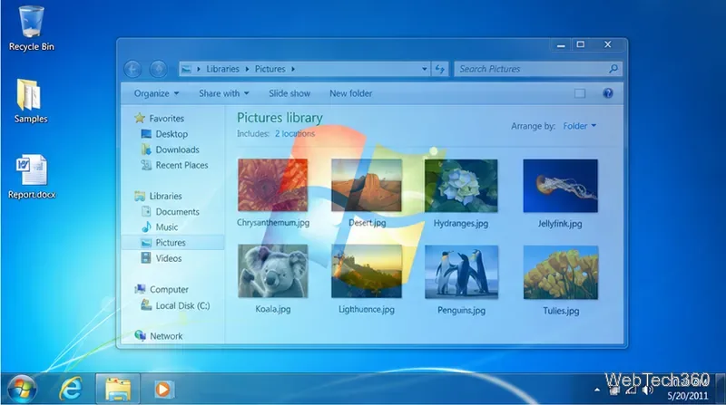Image resolution: width=726 pixels, height=405 pixels.
Task: Open Explorer help with the question mark
Action: pos(608,93)
